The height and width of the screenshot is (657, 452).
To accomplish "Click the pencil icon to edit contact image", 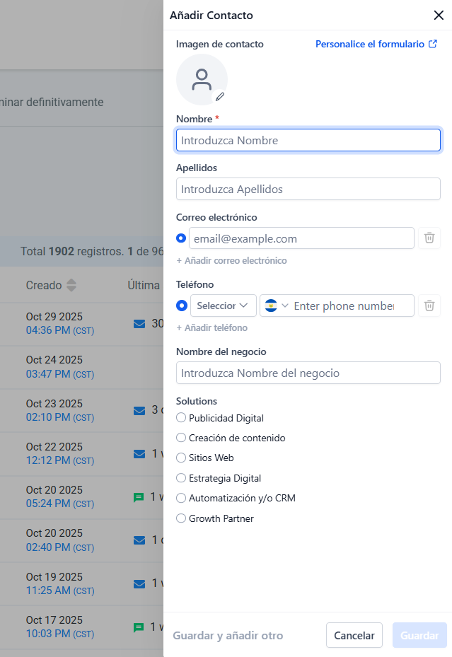I will click(x=220, y=97).
